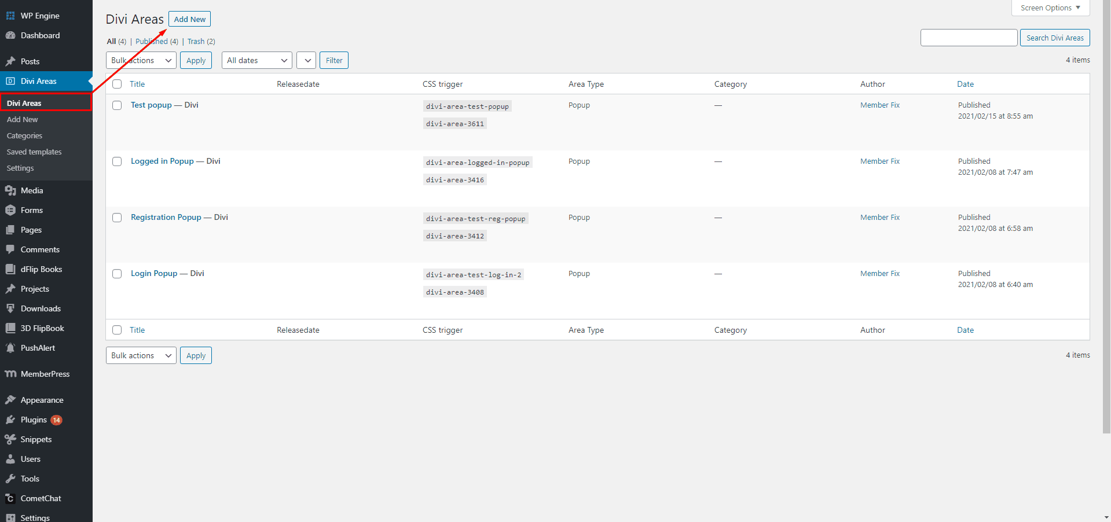1111x522 pixels.
Task: Check the select-all box in header row
Action: pos(117,84)
